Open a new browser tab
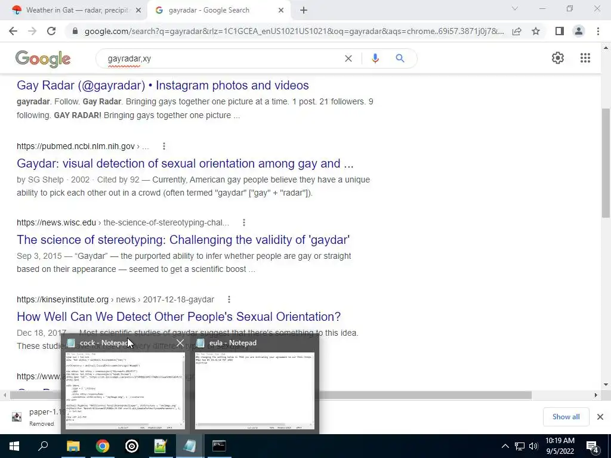 (x=304, y=11)
